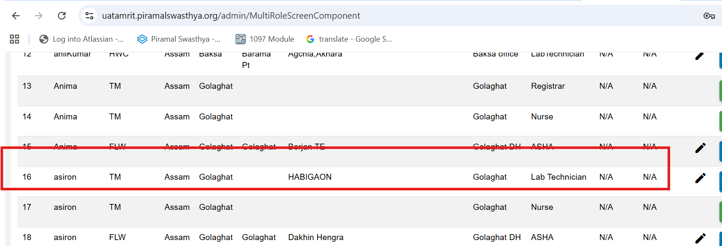View site information icon in address bar
Image resolution: width=722 pixels, height=246 pixels.
89,16
